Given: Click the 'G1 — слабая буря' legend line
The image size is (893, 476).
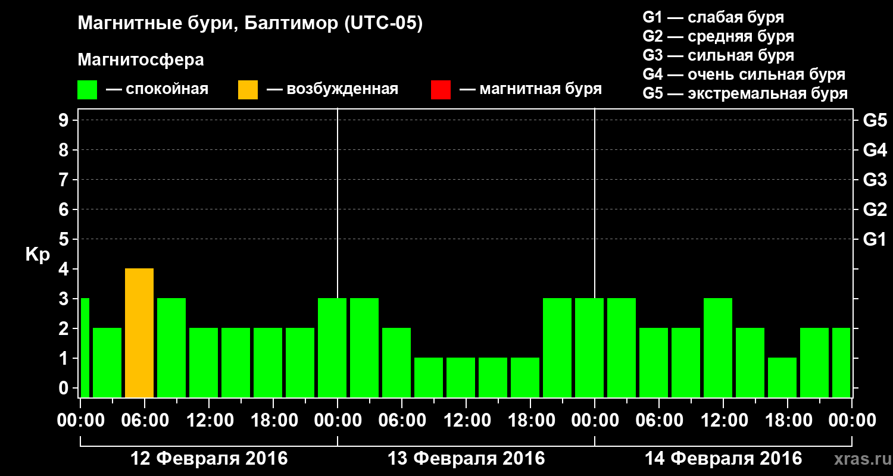Looking at the screenshot, I should (x=713, y=17).
